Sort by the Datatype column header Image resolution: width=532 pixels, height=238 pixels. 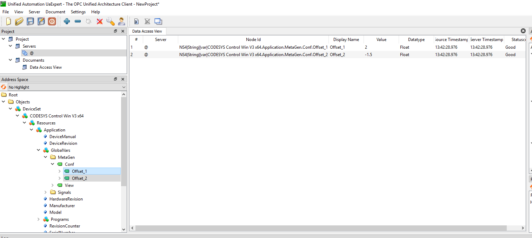point(416,40)
